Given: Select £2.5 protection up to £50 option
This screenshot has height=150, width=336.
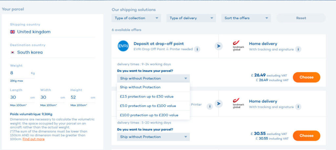Looking at the screenshot, I should coord(147,96).
